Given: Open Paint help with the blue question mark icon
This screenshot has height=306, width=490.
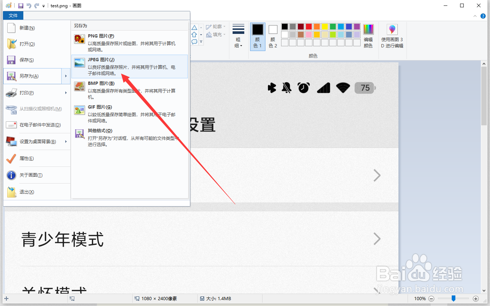Looking at the screenshot, I should tap(483, 16).
